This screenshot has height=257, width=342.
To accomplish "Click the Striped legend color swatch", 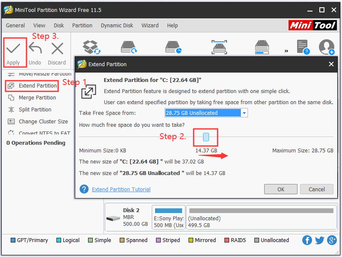I will pyautogui.click(x=158, y=240).
